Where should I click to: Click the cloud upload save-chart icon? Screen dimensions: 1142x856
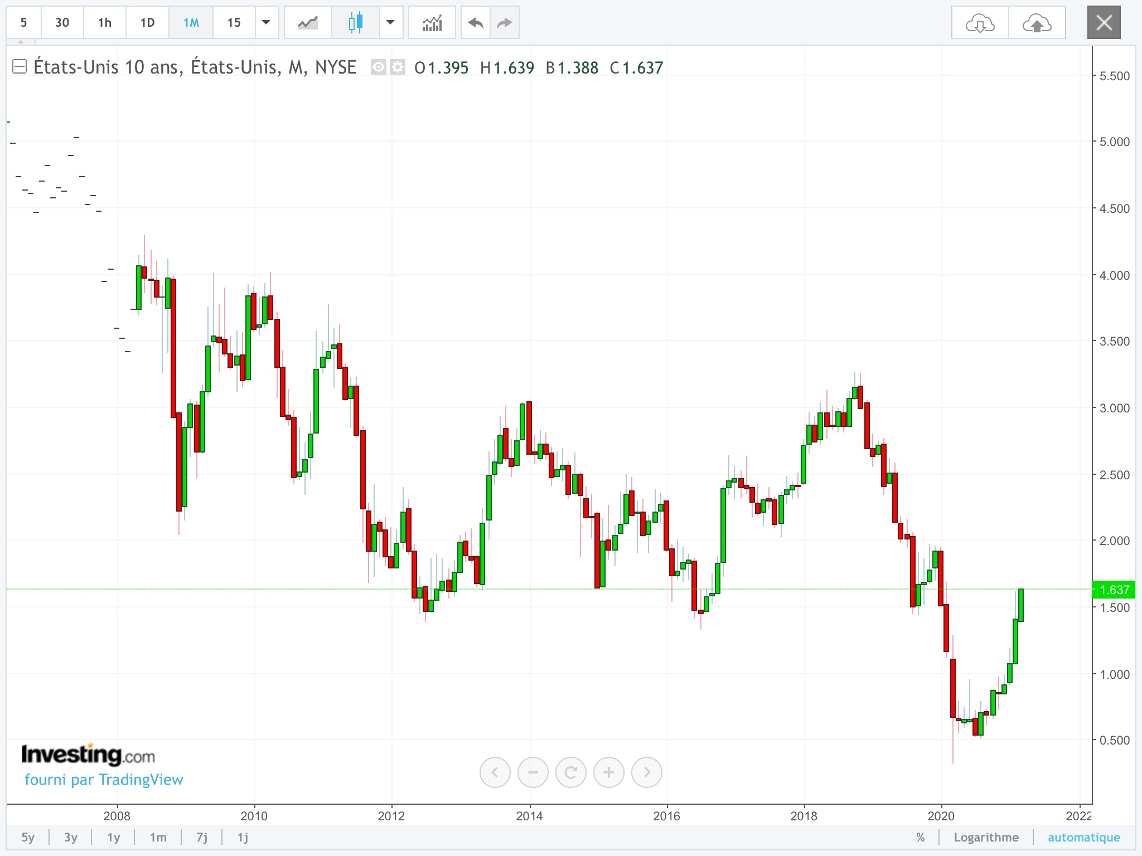[1037, 23]
